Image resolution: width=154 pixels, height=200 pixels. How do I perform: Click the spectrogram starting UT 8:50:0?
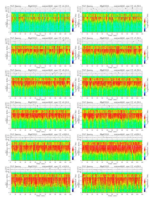(112, 86)
